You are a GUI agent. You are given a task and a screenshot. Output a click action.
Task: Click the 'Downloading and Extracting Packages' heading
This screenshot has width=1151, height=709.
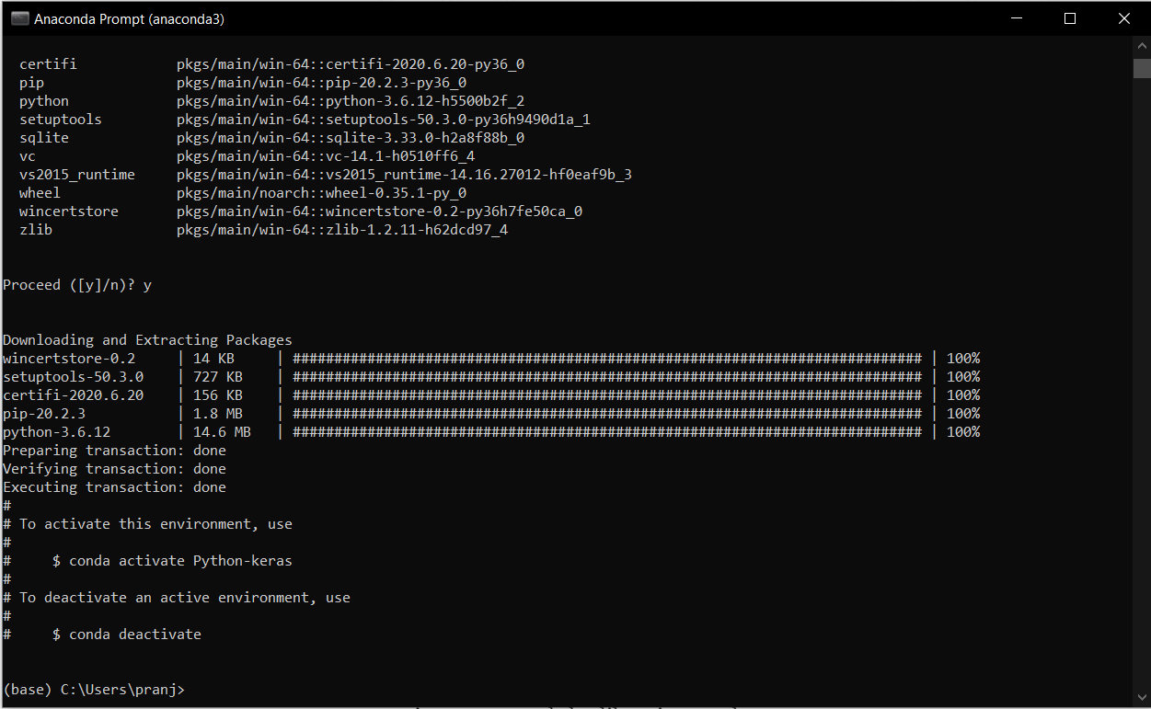click(147, 340)
